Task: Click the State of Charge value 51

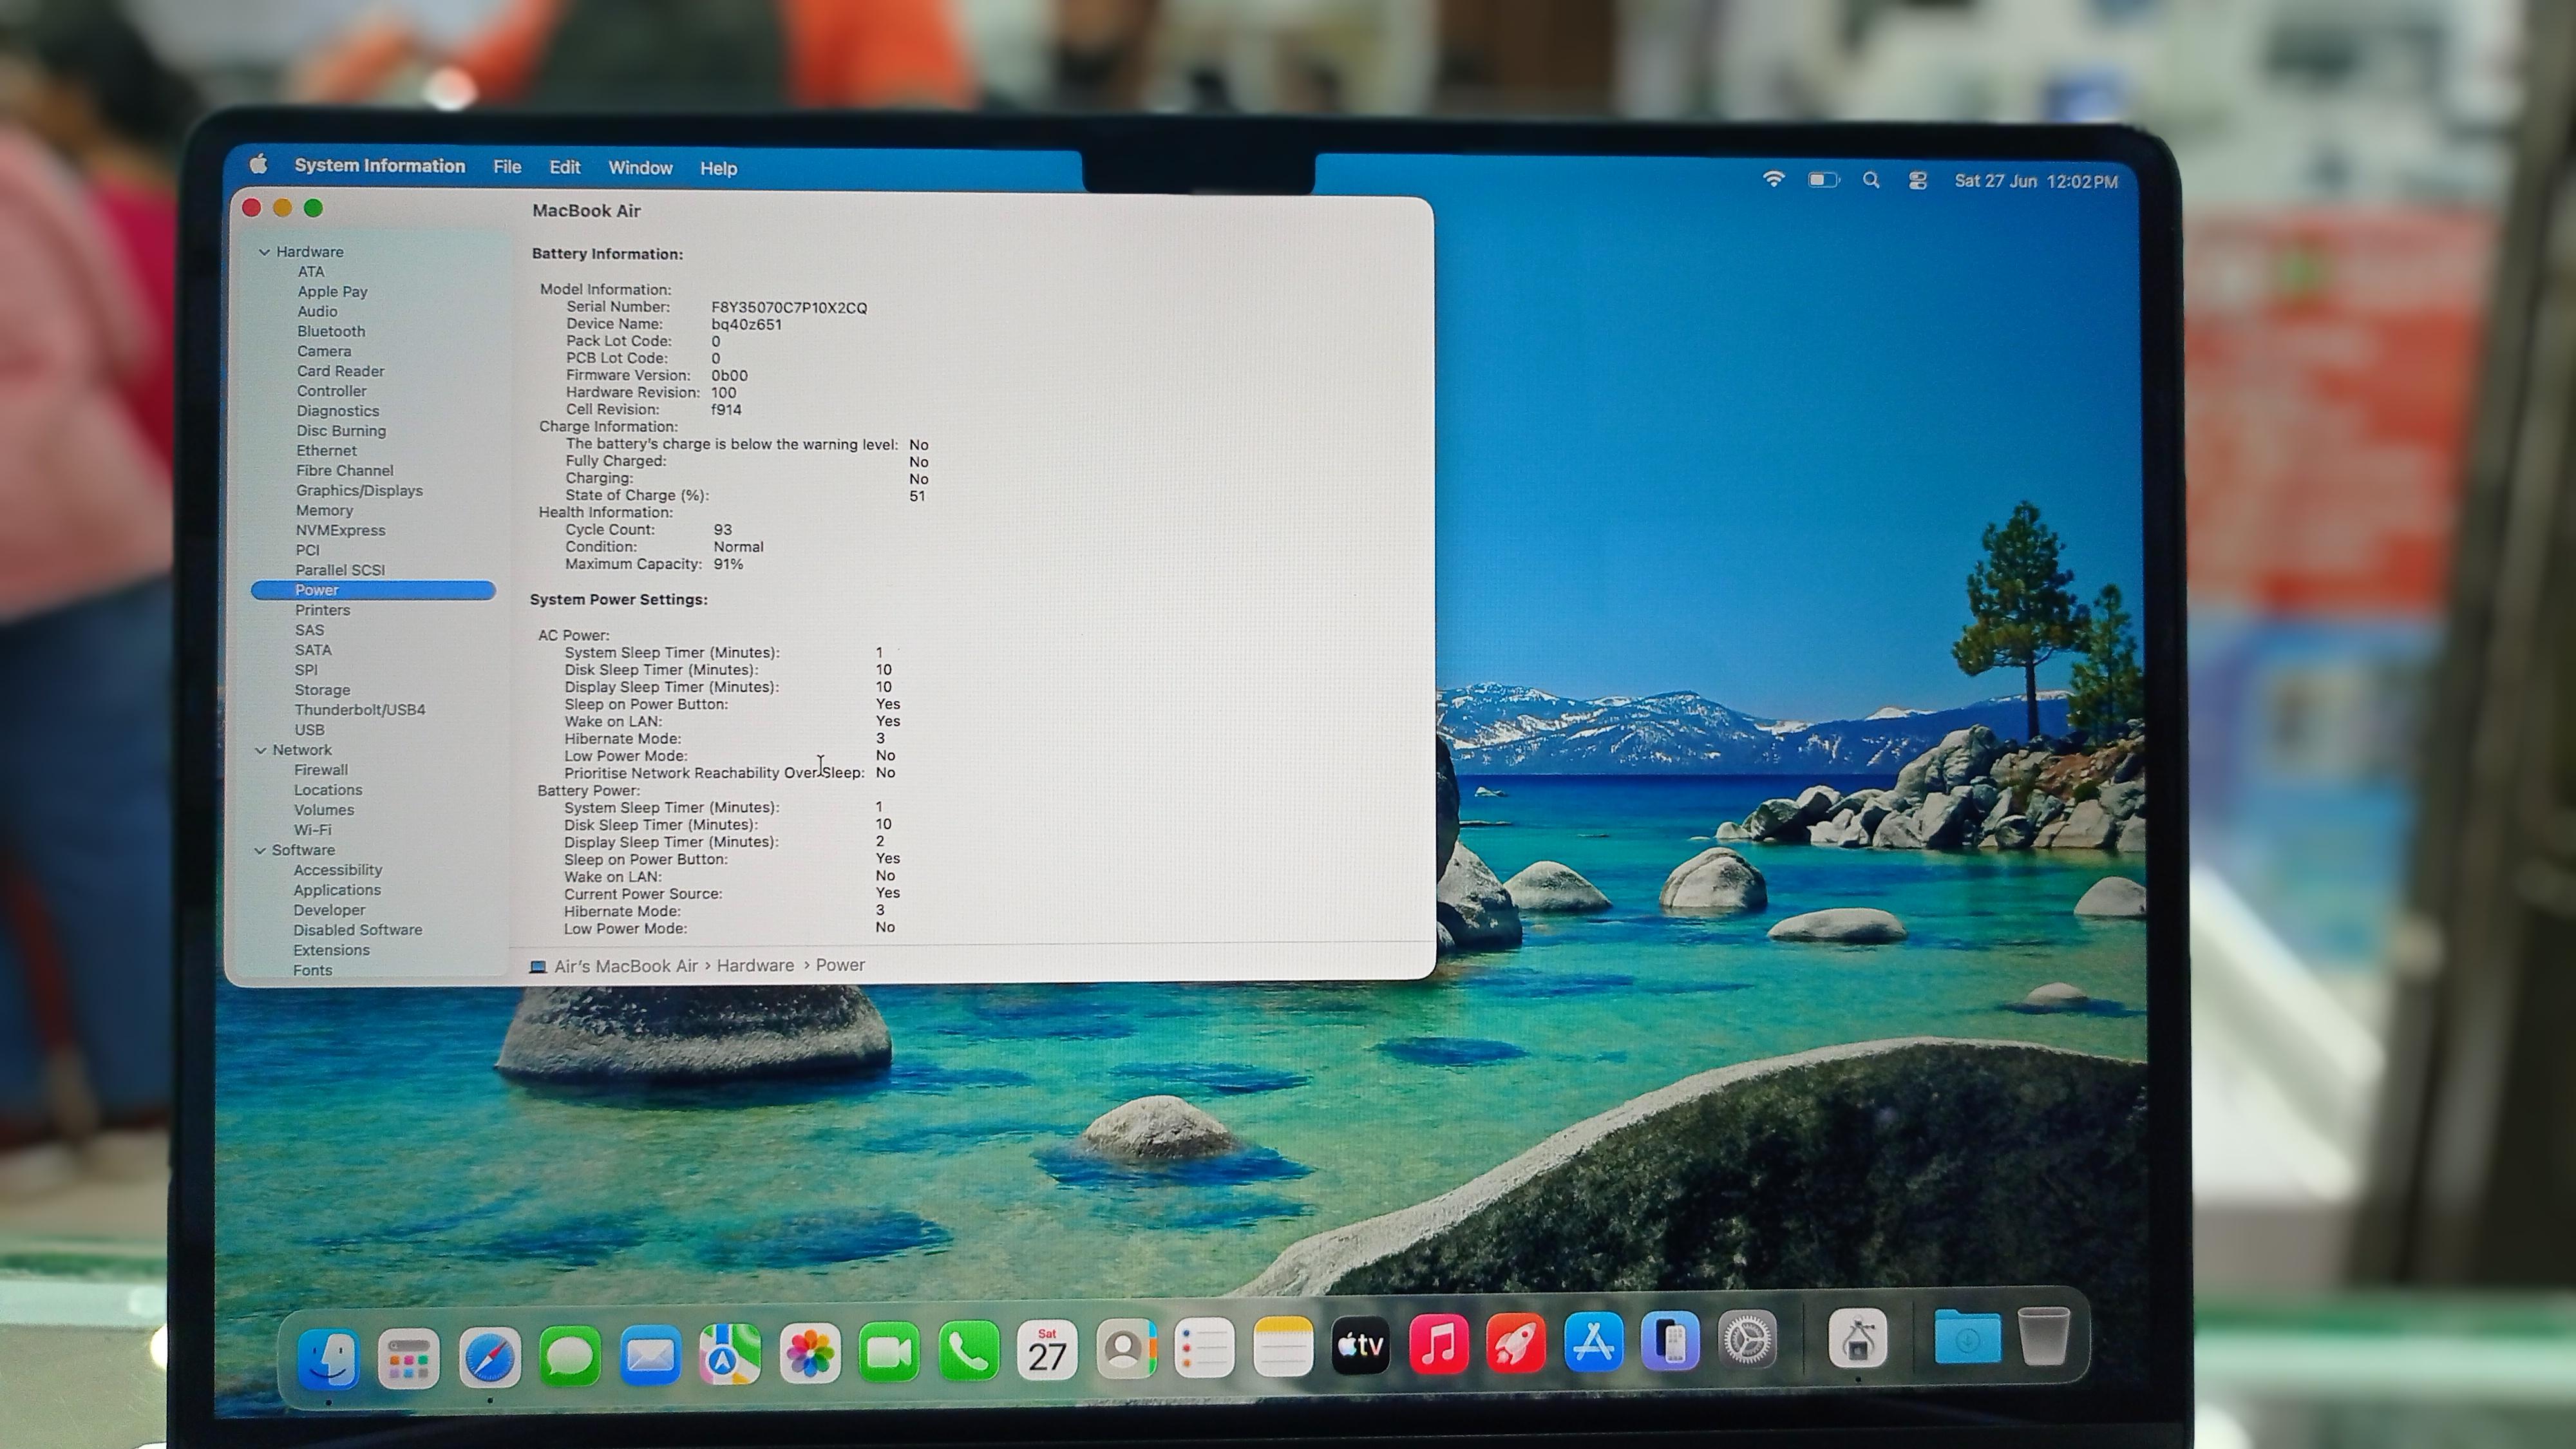Action: pos(917,496)
